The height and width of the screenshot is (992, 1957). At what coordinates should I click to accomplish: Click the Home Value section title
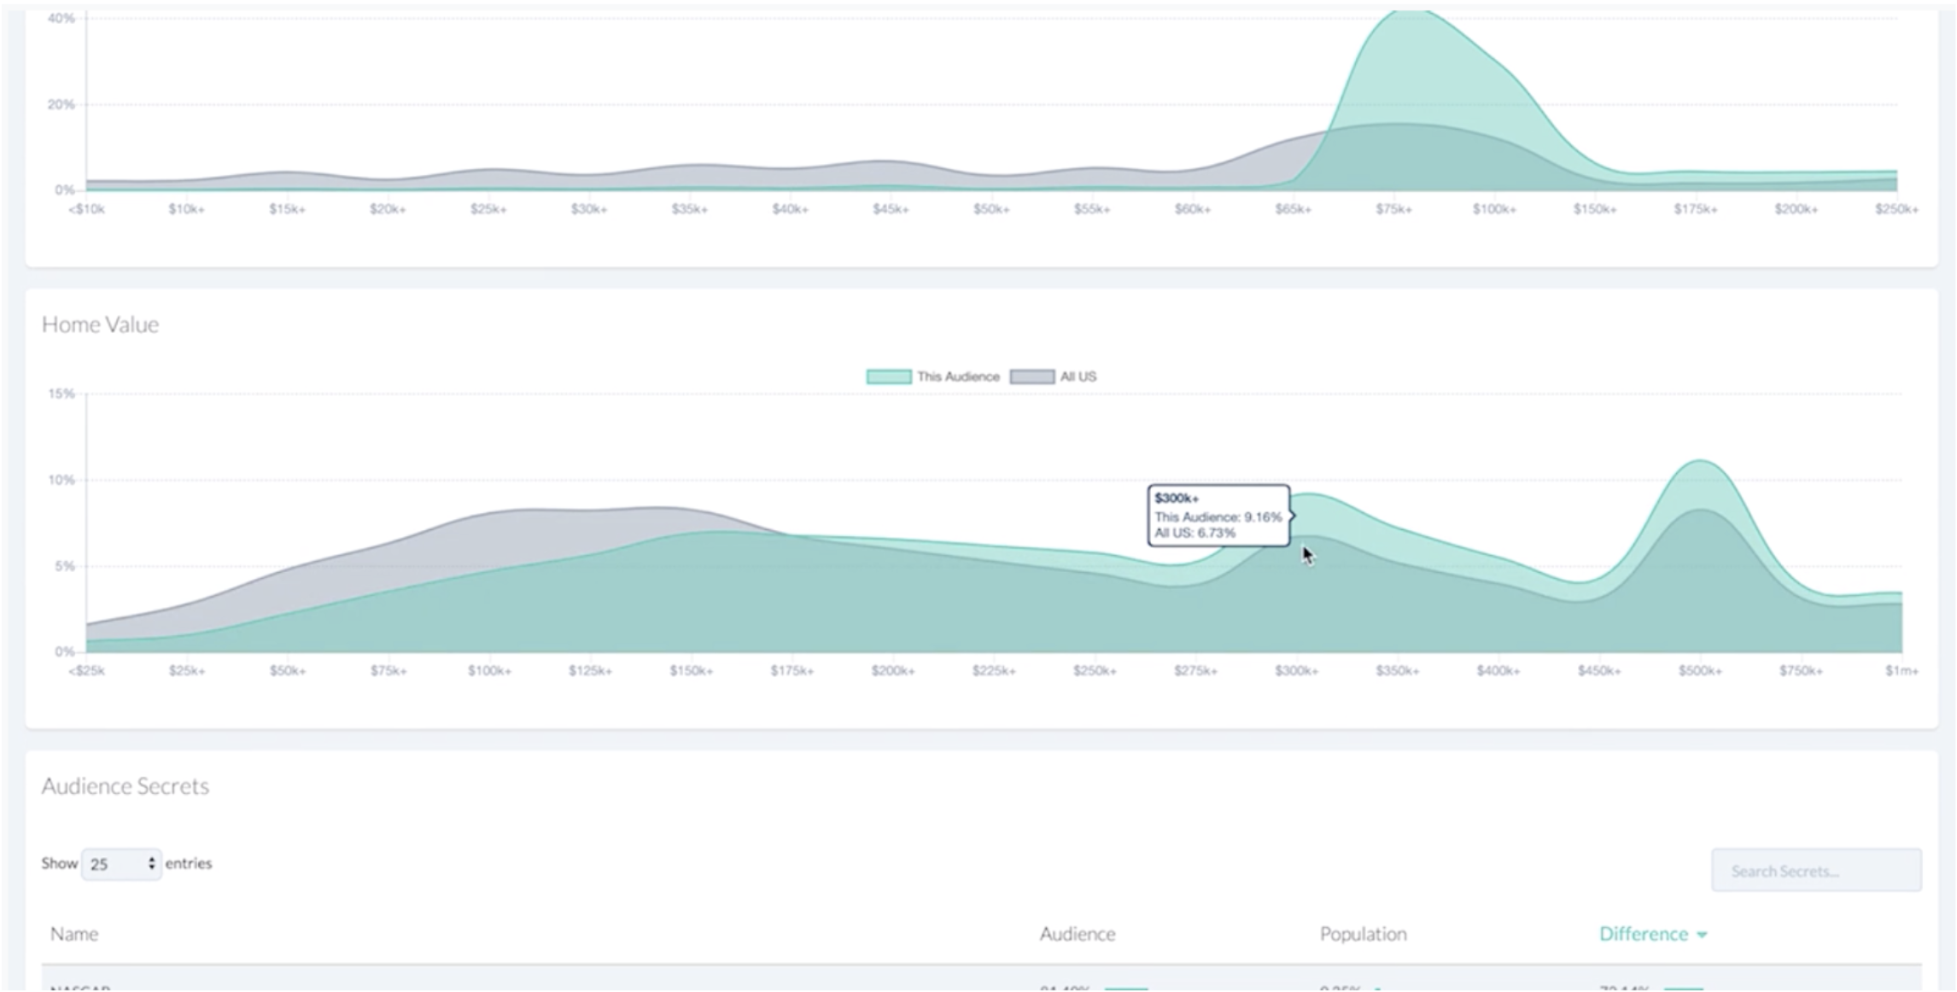click(100, 324)
